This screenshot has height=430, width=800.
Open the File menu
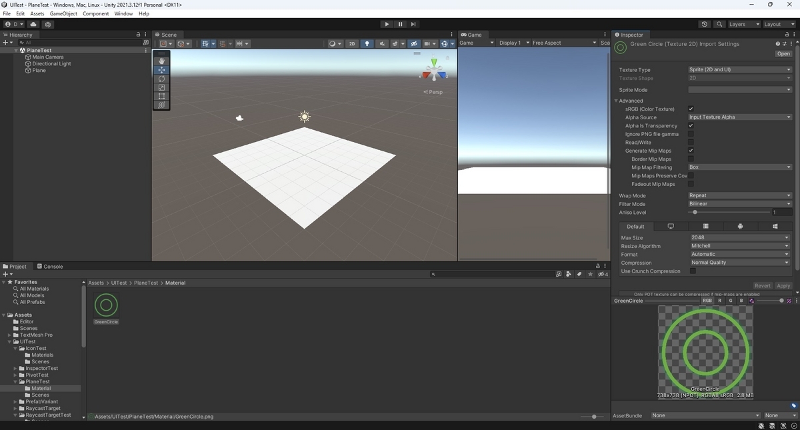(x=7, y=13)
